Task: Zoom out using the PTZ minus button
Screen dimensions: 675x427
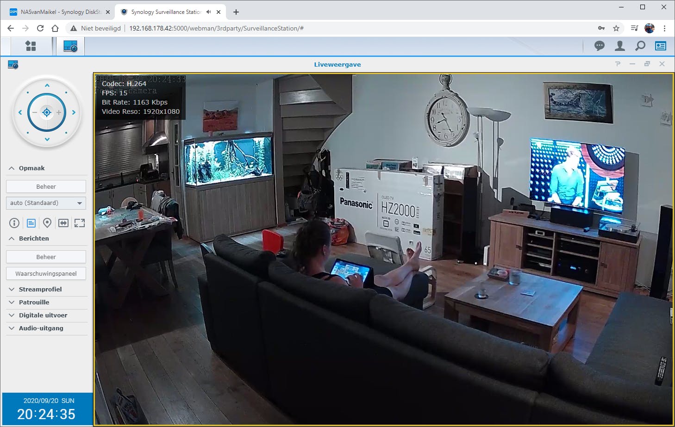Action: 34,112
